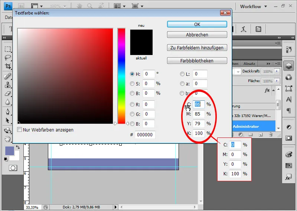
Task: Click the delete layer trash icon
Action: coord(271,134)
